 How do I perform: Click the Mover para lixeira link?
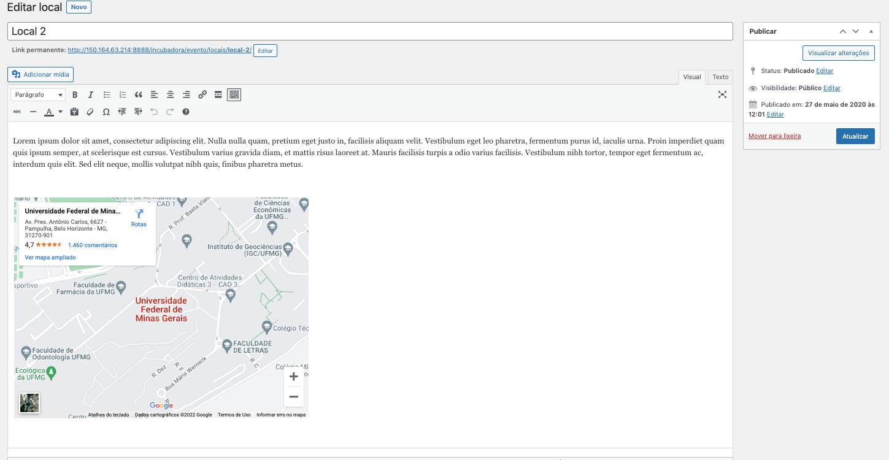(774, 136)
